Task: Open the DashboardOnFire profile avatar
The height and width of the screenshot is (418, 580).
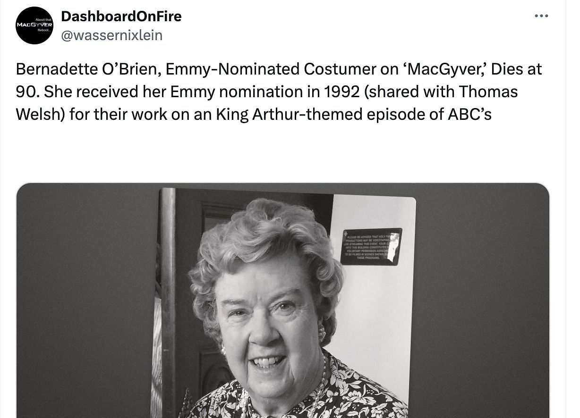Action: coord(34,25)
